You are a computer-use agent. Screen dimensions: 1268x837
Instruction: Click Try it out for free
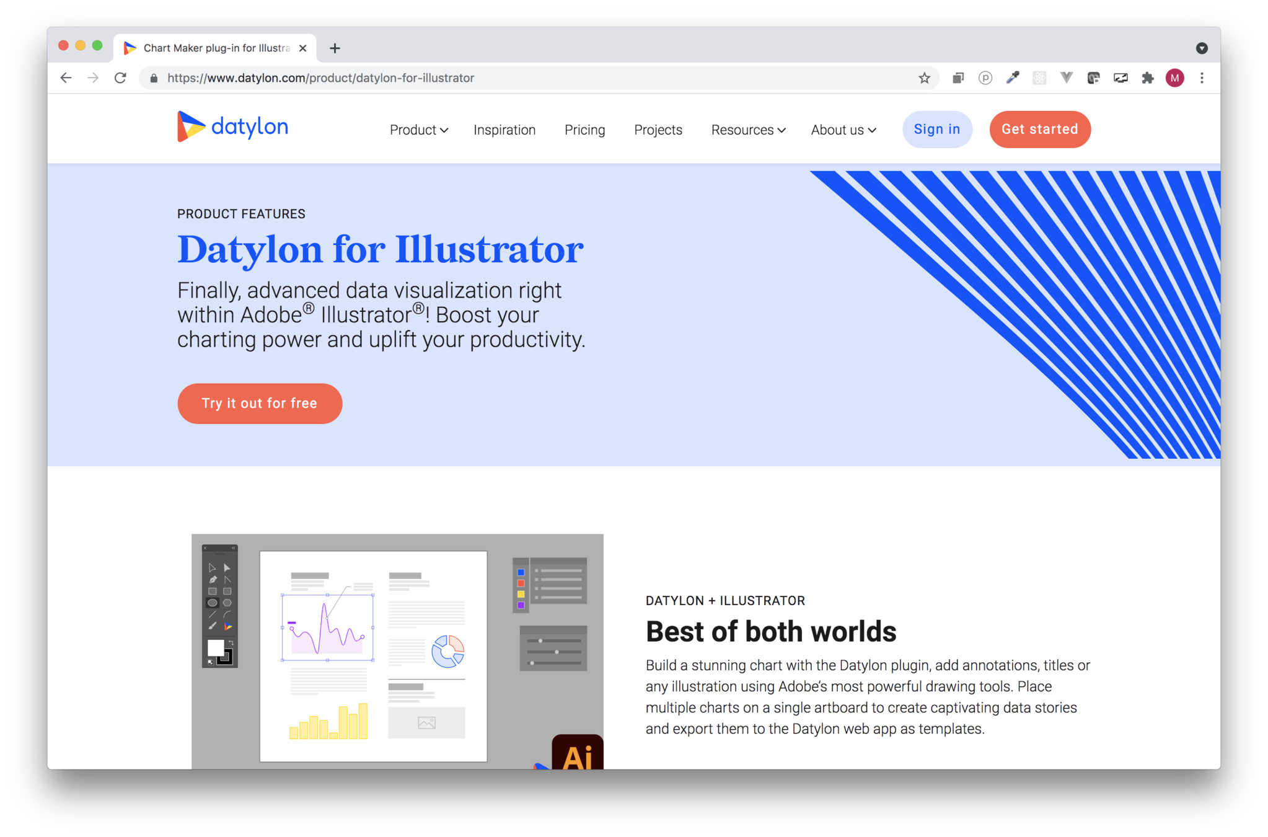[x=260, y=404]
